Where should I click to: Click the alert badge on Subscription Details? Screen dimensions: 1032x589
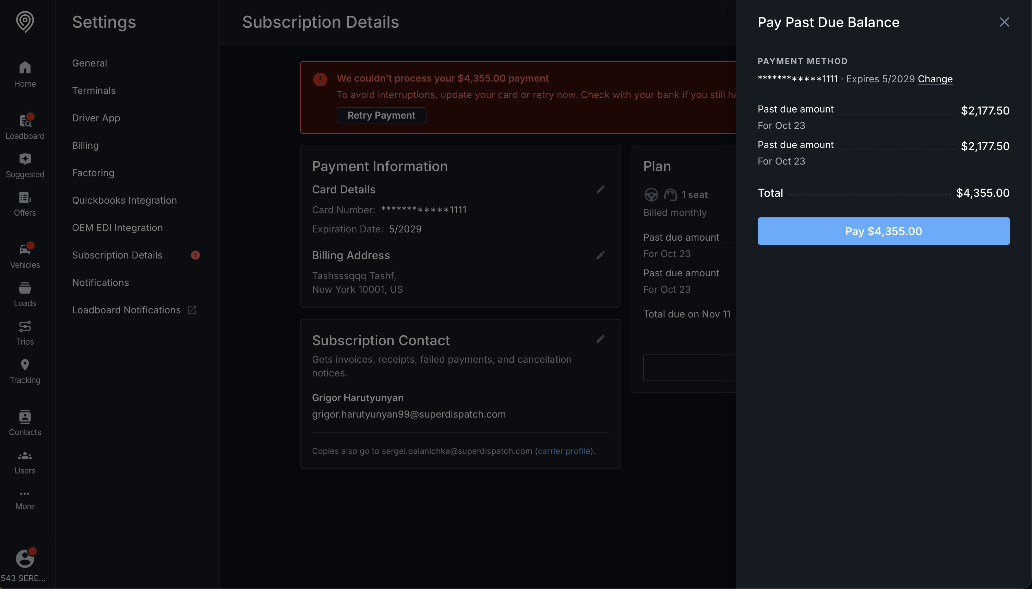click(195, 255)
